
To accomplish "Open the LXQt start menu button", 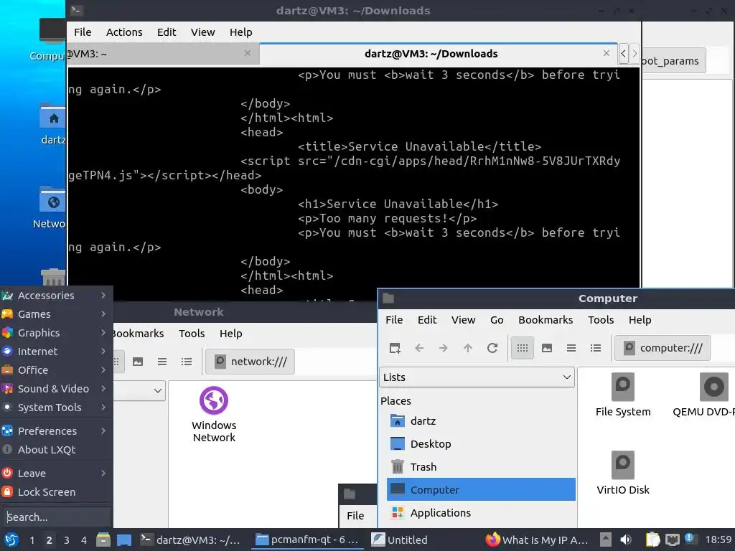I will 11,540.
